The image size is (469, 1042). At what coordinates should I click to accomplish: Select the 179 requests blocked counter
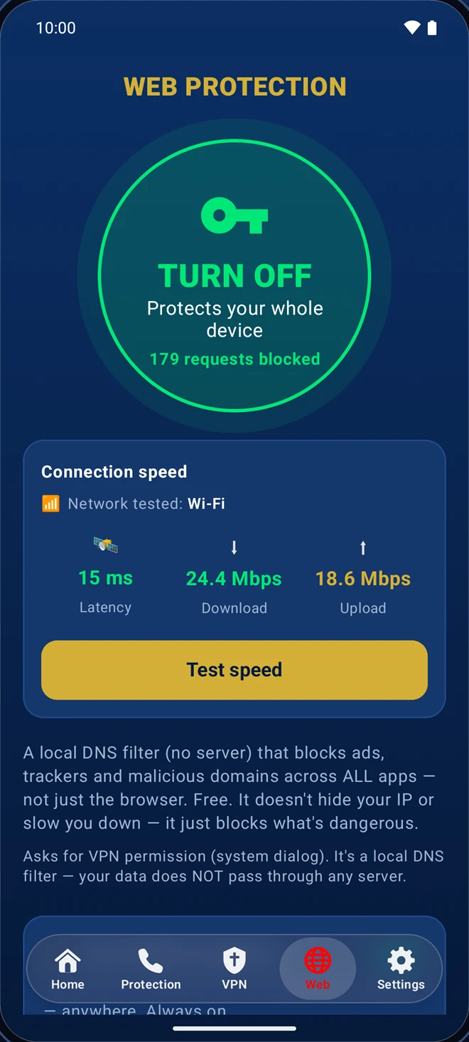tap(234, 359)
